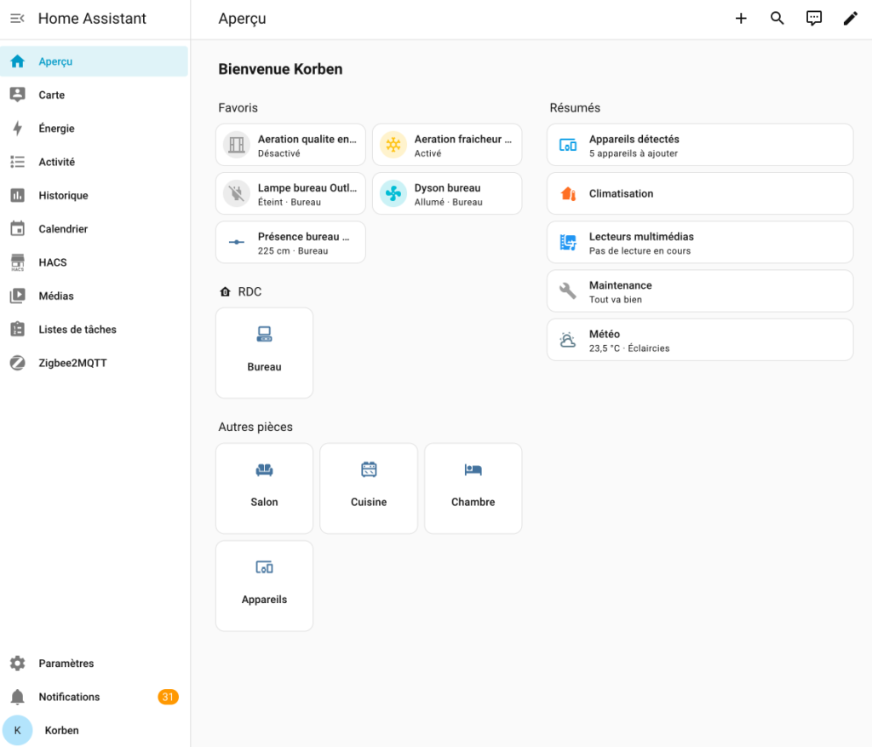Toggle Aeration fraicheur snowflake icon
Image resolution: width=872 pixels, height=747 pixels.
(x=393, y=145)
